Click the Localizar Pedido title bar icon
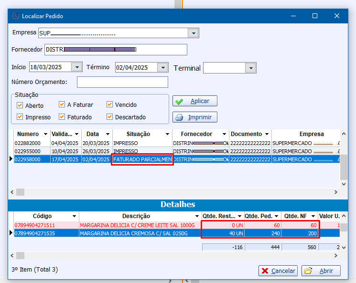This screenshot has width=356, height=283. (15, 16)
